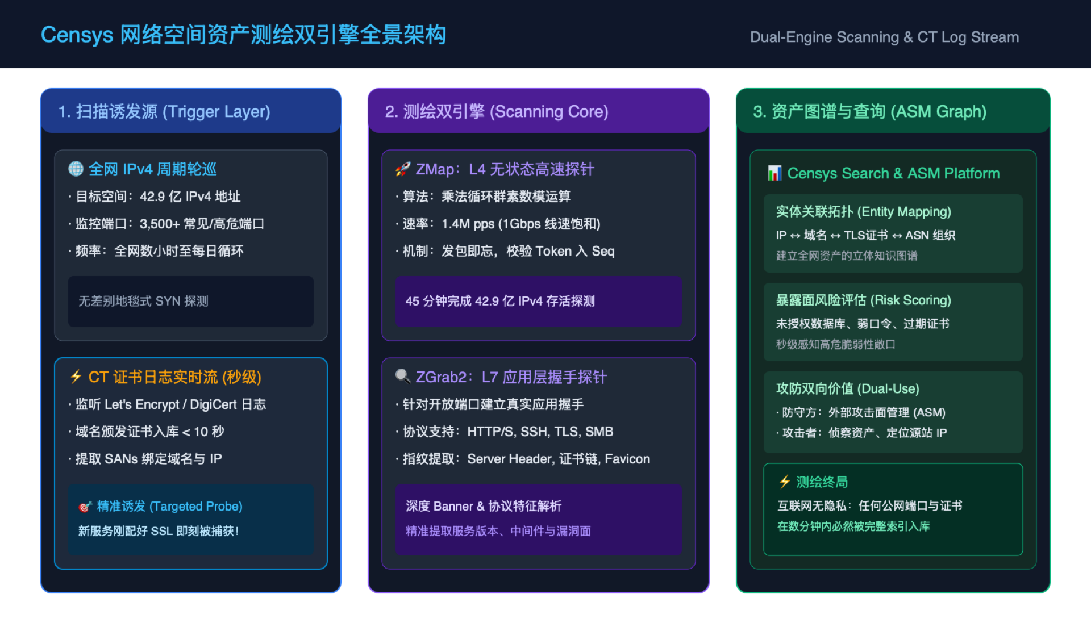Select the text "新服务刚配好 SSL 即刻被捕获!"

(159, 531)
